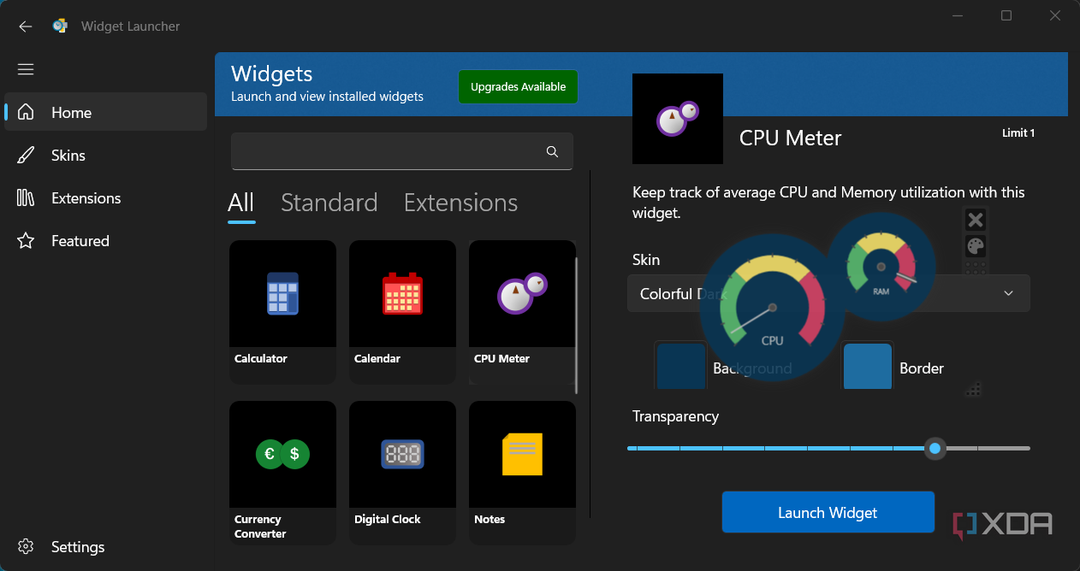
Task: Close the CPU meter preview with X icon
Action: [x=976, y=221]
